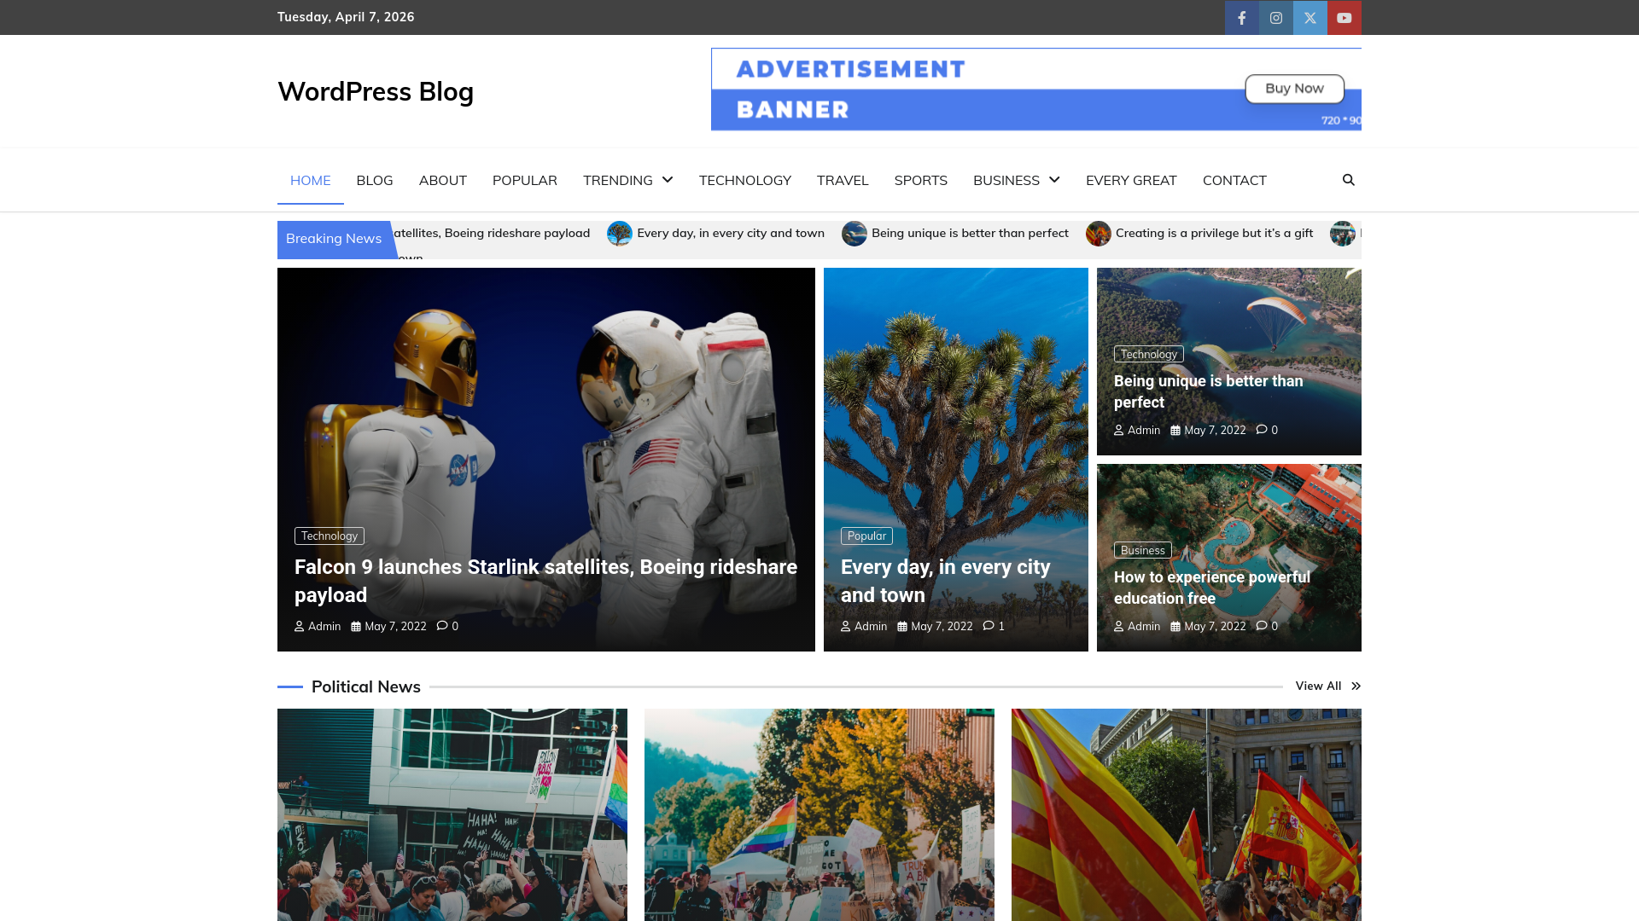Screen dimensions: 1639x921
Task: Open the About menu item
Action: (x=442, y=180)
